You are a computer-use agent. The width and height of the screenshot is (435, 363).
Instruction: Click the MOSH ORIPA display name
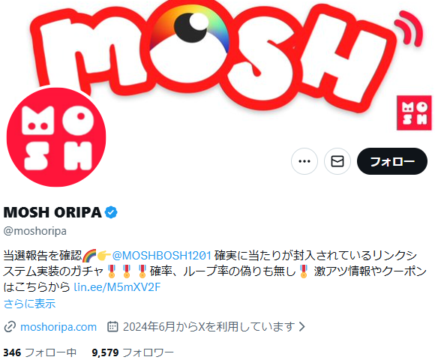[52, 212]
